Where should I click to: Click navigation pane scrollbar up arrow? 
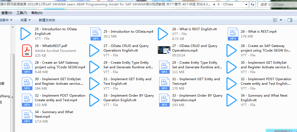pyautogui.click(x=13, y=27)
